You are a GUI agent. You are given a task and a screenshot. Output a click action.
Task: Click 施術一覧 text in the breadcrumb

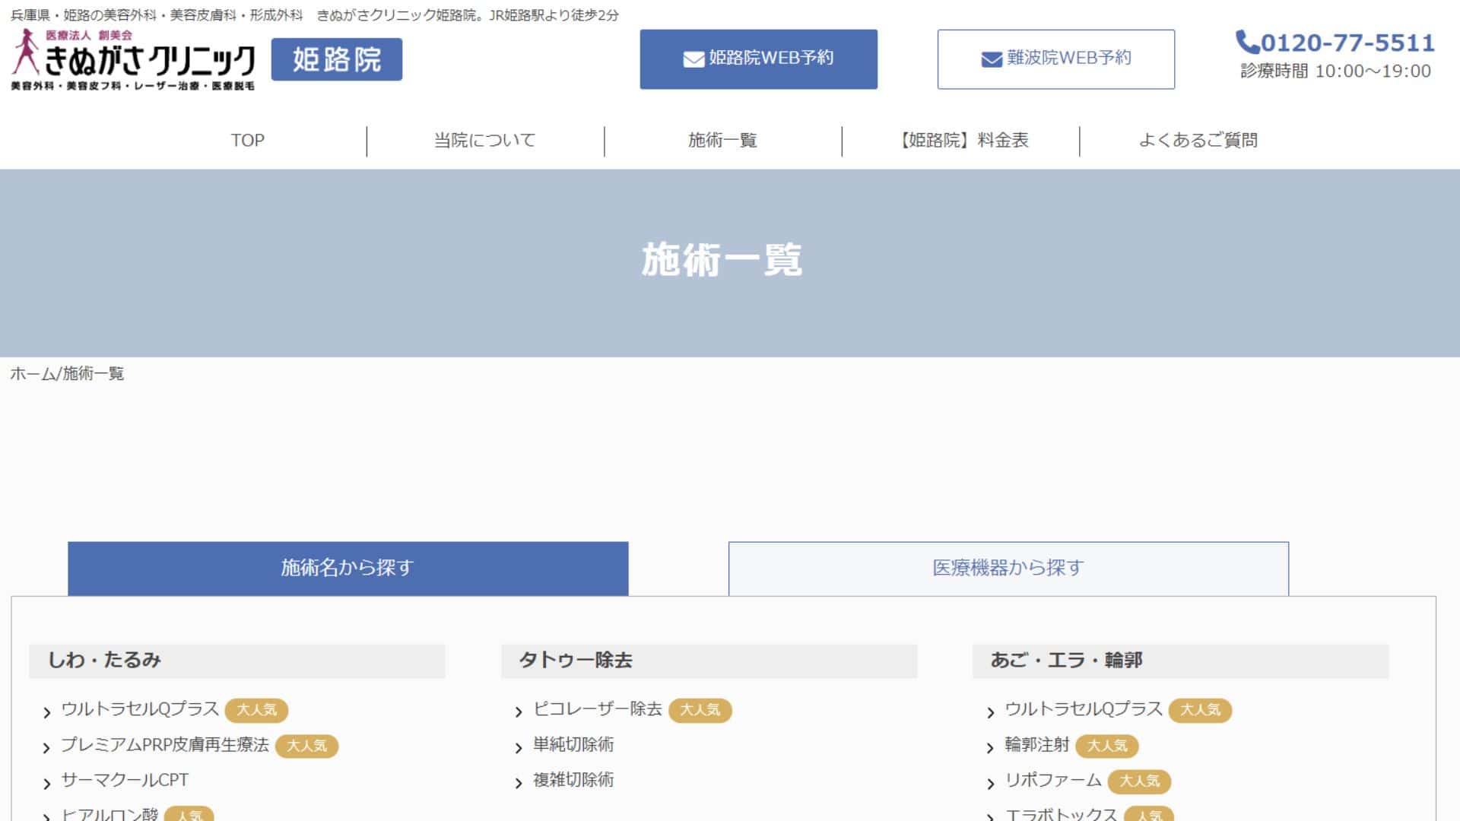pos(93,373)
